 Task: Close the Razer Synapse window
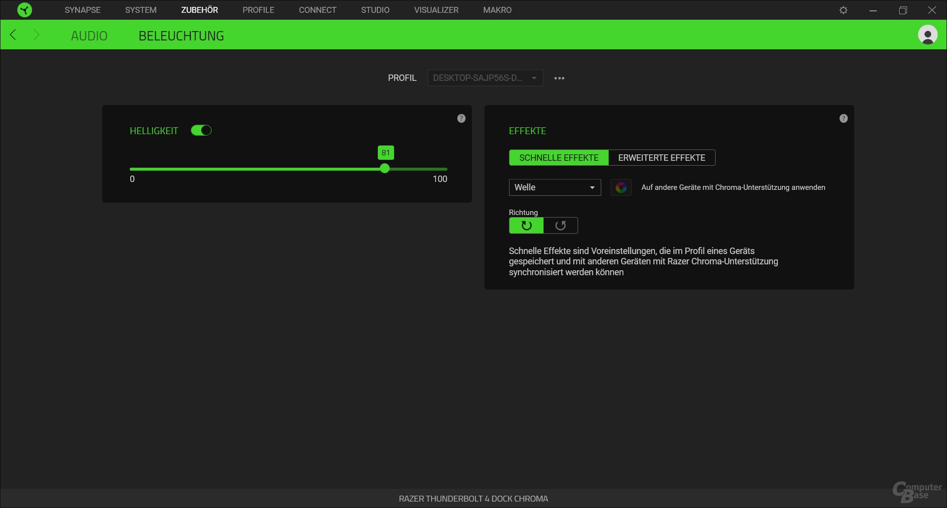(x=932, y=10)
